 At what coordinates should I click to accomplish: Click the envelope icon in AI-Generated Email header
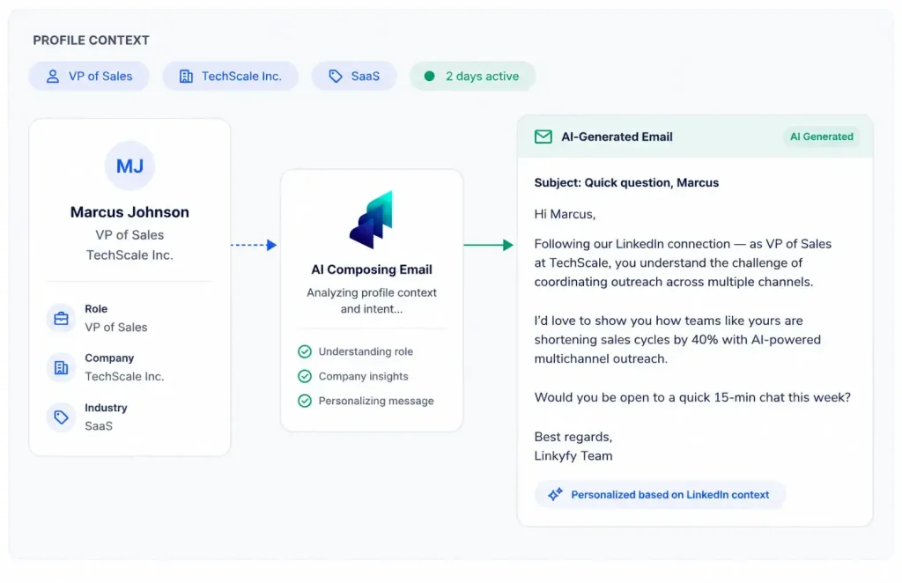pos(543,137)
